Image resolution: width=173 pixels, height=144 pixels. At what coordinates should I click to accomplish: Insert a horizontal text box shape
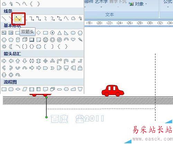coord(4,33)
